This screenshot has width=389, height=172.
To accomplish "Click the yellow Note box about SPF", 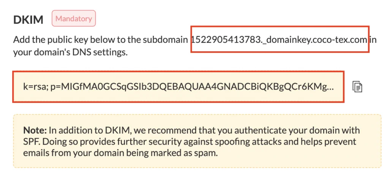I will click(x=197, y=141).
